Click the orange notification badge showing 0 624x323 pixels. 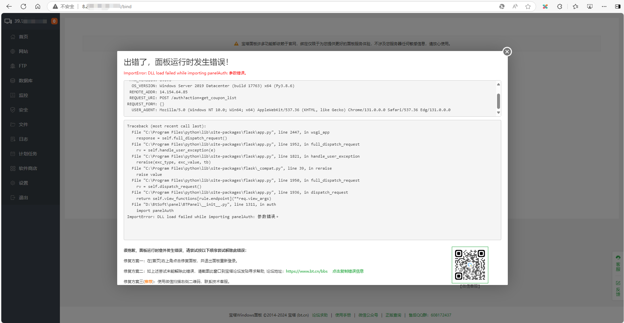[x=54, y=21]
